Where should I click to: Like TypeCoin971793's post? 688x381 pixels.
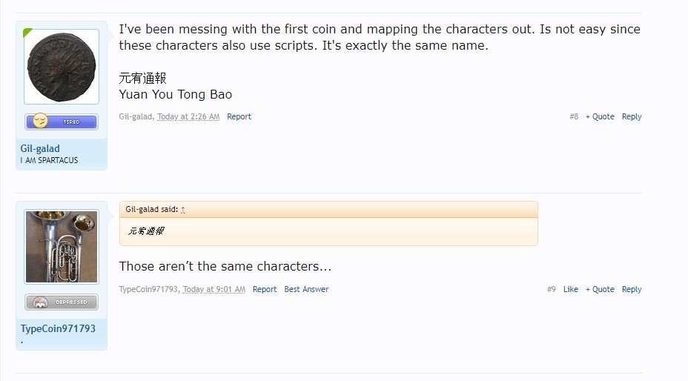[570, 289]
